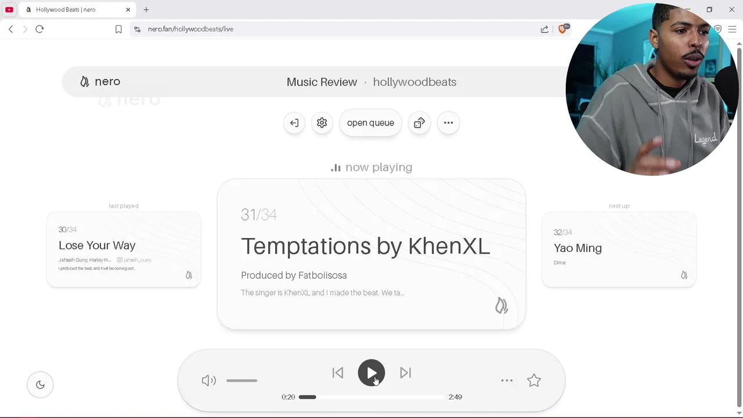Click the nero logo
Screen dimensions: 743x418
pyautogui.click(x=100, y=82)
